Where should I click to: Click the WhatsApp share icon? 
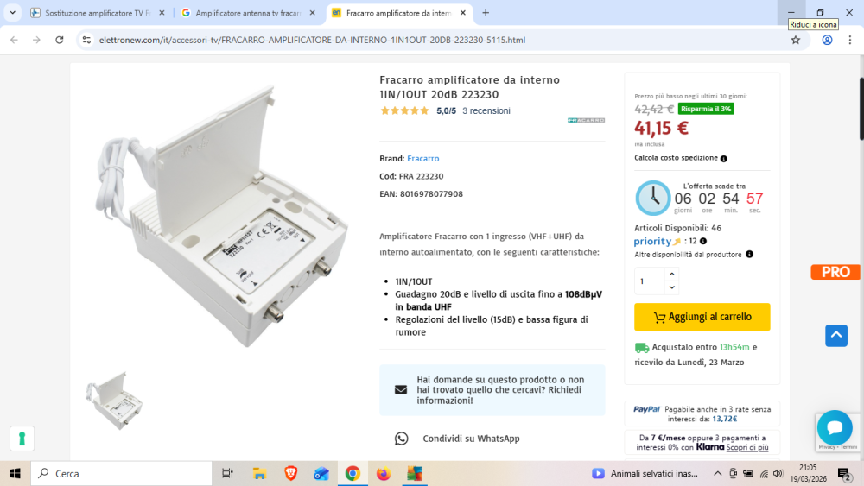[401, 439]
